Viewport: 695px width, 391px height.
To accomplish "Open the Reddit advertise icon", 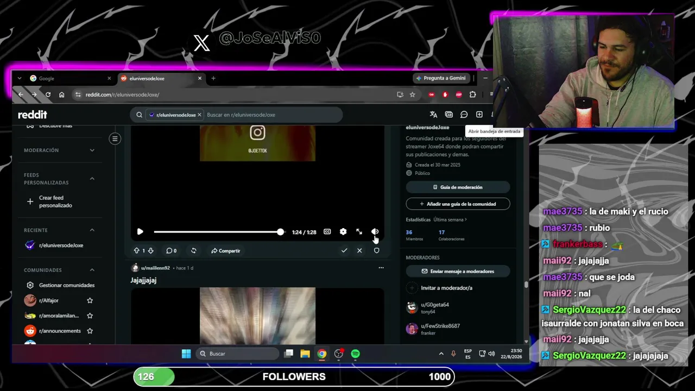I will click(x=449, y=115).
